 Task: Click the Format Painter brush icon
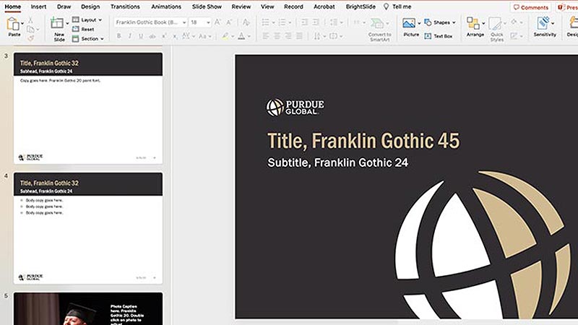point(30,38)
